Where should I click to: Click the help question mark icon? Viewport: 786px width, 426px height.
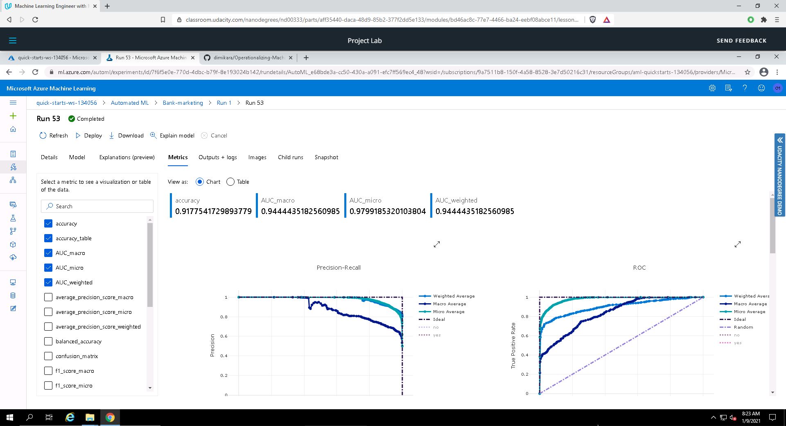pyautogui.click(x=745, y=88)
